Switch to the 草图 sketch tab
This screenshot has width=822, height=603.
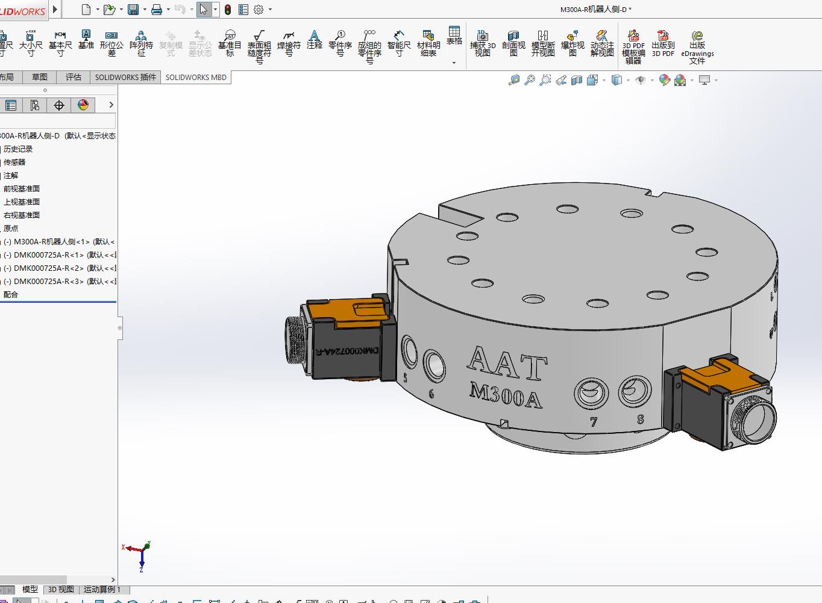pos(40,77)
